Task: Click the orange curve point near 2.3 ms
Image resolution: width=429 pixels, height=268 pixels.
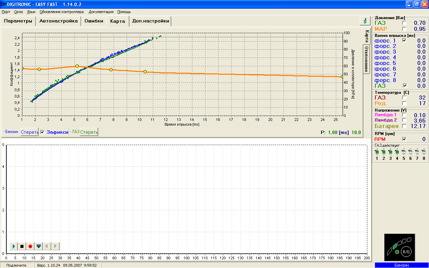Action: (x=39, y=69)
